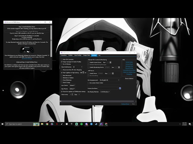Image resolution: width=193 pixels, height=144 pixels.
Task: Click the controller image in Welcome window
Action: [27, 50]
